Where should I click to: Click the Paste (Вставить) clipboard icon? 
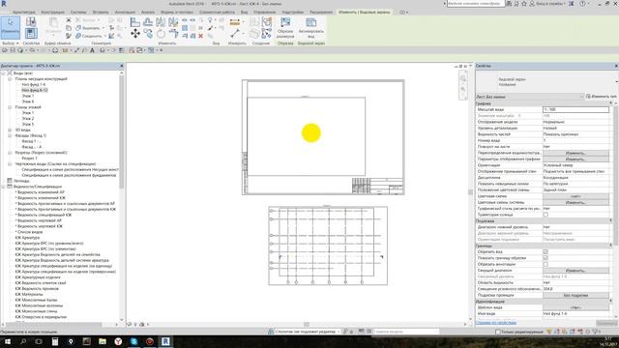pyautogui.click(x=53, y=23)
